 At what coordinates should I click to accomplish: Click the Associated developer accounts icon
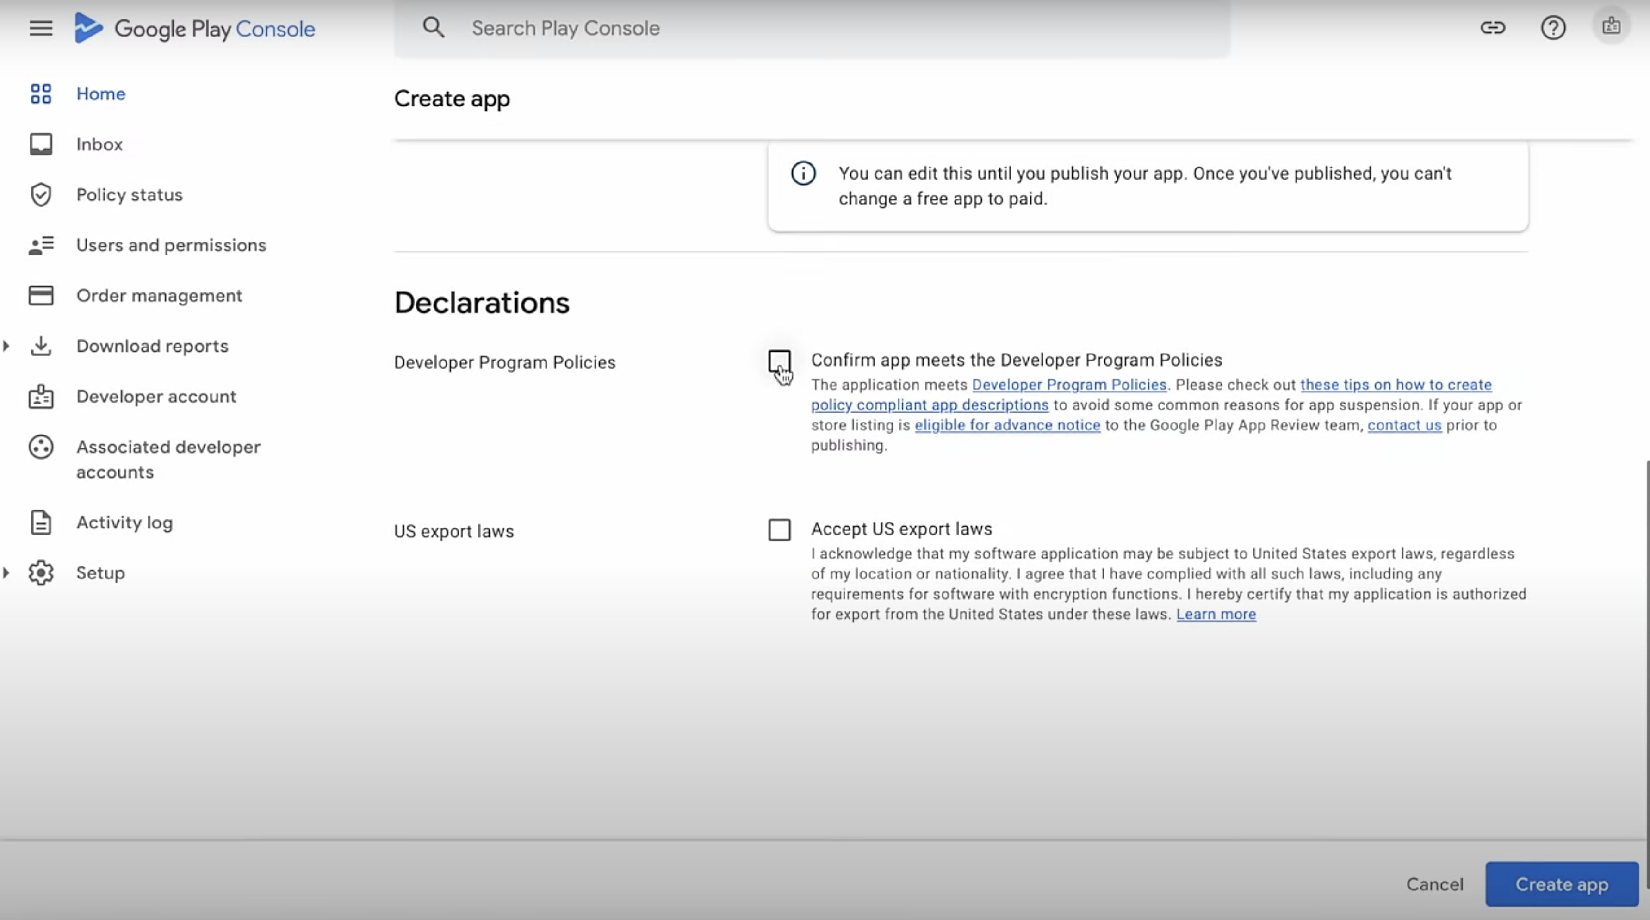tap(41, 447)
